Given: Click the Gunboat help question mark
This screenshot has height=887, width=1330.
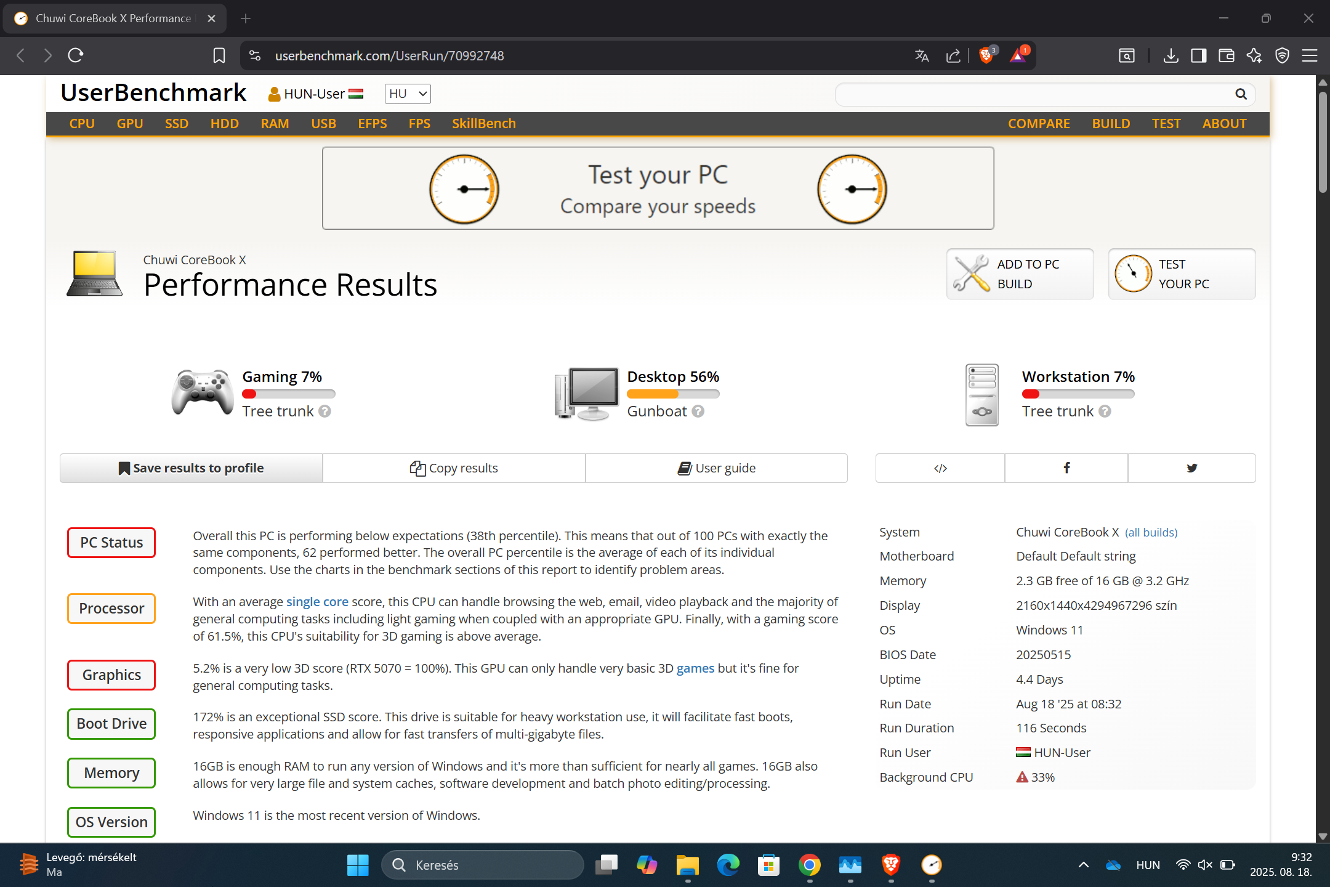Looking at the screenshot, I should click(698, 411).
